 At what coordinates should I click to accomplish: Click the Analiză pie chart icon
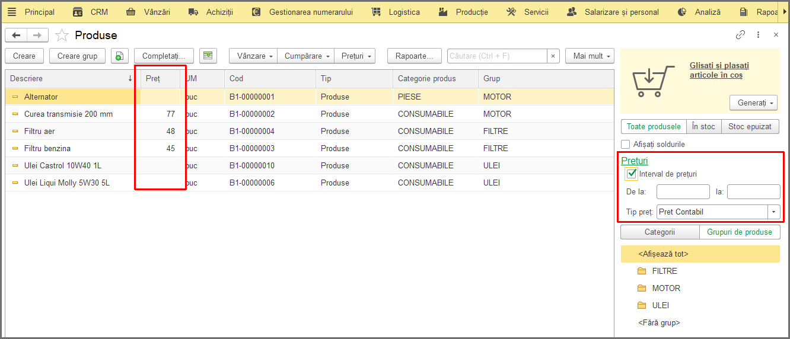(682, 12)
